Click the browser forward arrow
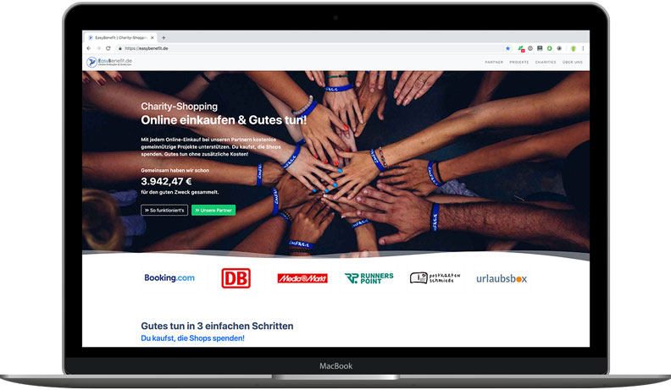The width and height of the screenshot is (671, 390). pos(98,48)
